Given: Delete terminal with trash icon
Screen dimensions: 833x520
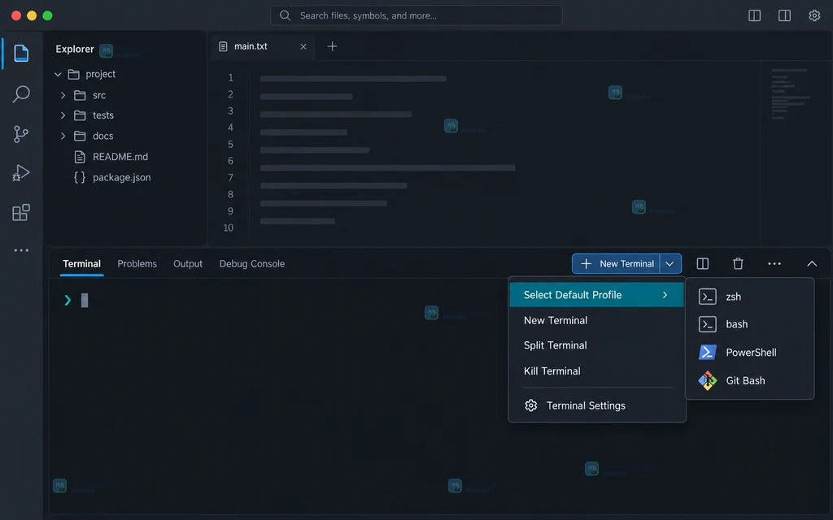Looking at the screenshot, I should [738, 264].
